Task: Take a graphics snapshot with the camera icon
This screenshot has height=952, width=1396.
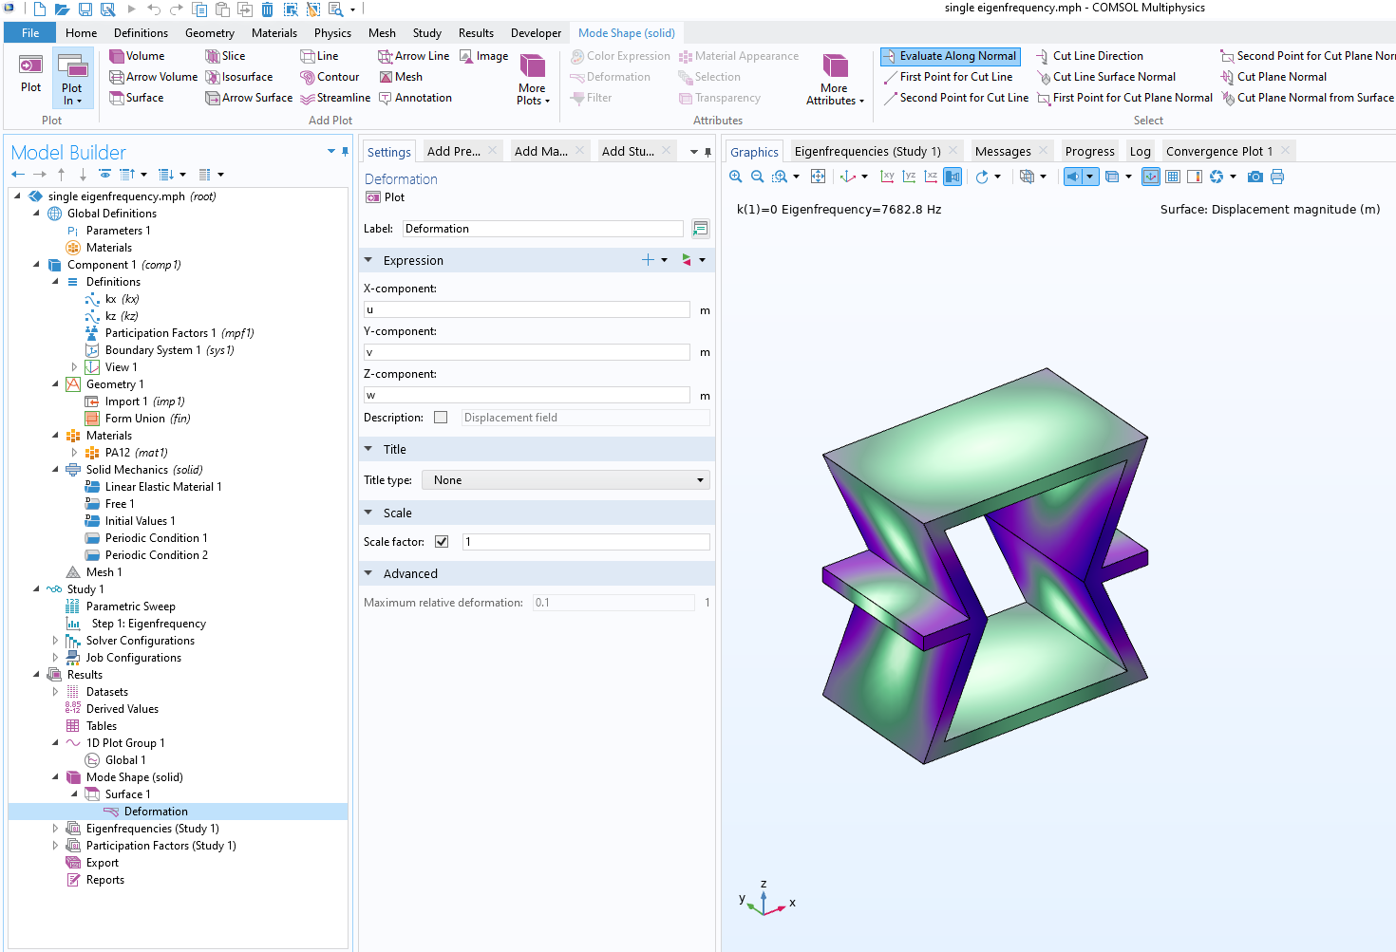Action: pyautogui.click(x=1255, y=177)
